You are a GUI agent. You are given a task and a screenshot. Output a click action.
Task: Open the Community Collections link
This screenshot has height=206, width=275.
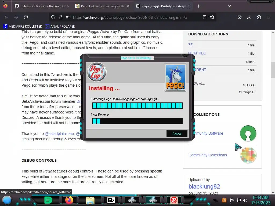click(208, 155)
